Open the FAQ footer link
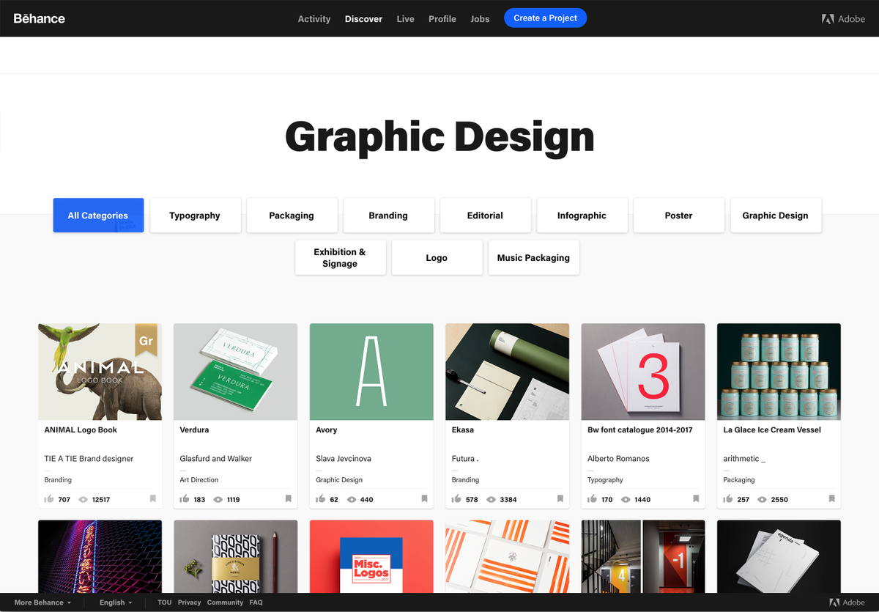 tap(256, 602)
